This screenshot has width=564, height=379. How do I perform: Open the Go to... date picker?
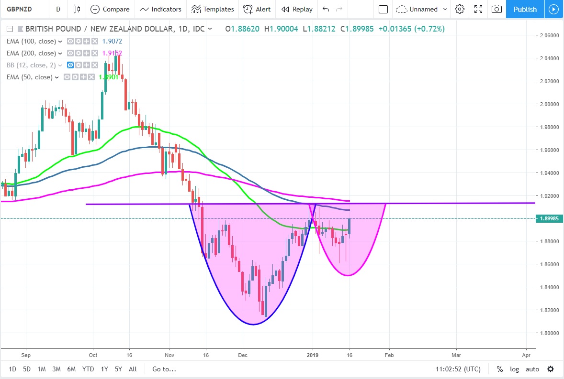164,369
